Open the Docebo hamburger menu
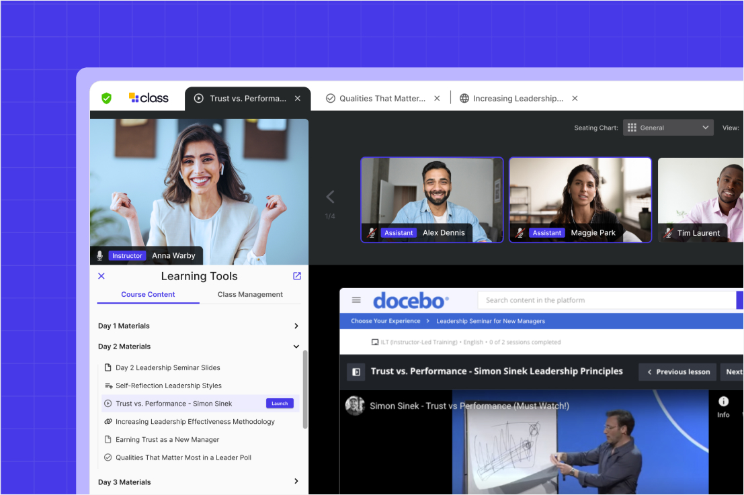 click(x=357, y=300)
